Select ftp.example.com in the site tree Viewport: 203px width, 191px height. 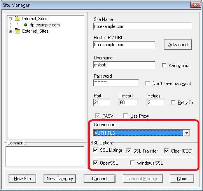(45, 25)
